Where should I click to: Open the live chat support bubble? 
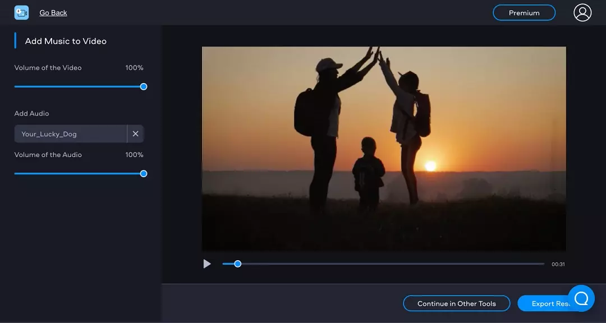point(581,298)
